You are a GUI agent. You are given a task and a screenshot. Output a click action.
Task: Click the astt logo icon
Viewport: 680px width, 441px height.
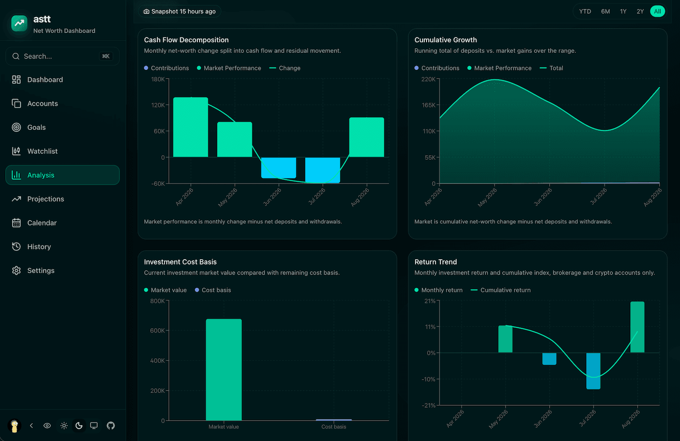click(19, 23)
